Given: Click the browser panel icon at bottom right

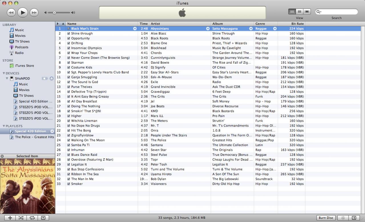Looking at the screenshot, I should 354,218.
